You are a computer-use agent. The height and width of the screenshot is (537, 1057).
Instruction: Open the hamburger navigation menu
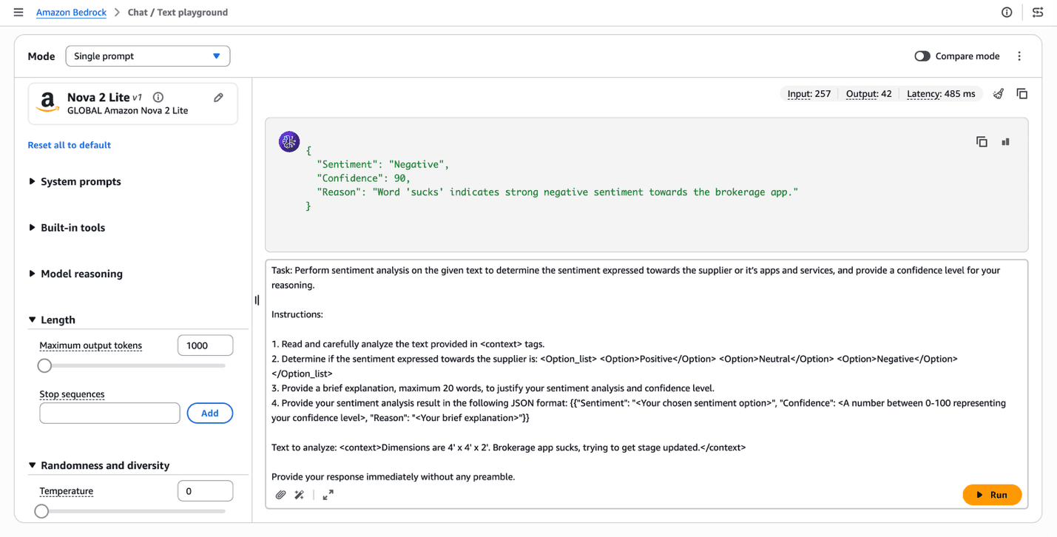(x=18, y=13)
